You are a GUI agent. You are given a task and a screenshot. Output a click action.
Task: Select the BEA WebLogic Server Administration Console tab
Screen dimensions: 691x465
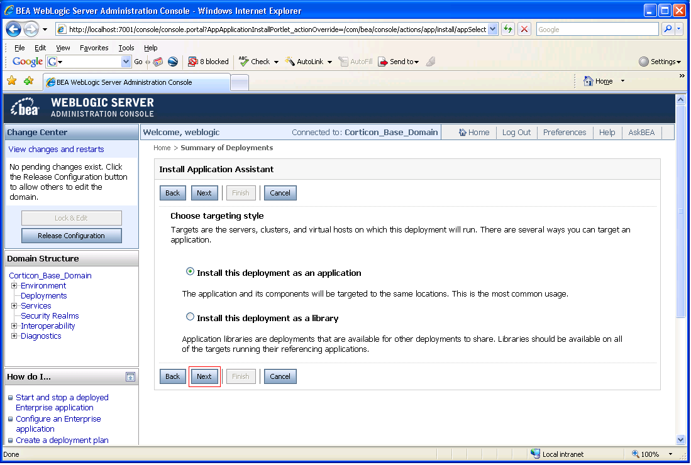[x=136, y=82]
